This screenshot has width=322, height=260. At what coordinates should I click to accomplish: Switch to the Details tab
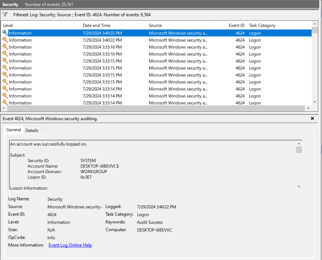[x=32, y=130]
